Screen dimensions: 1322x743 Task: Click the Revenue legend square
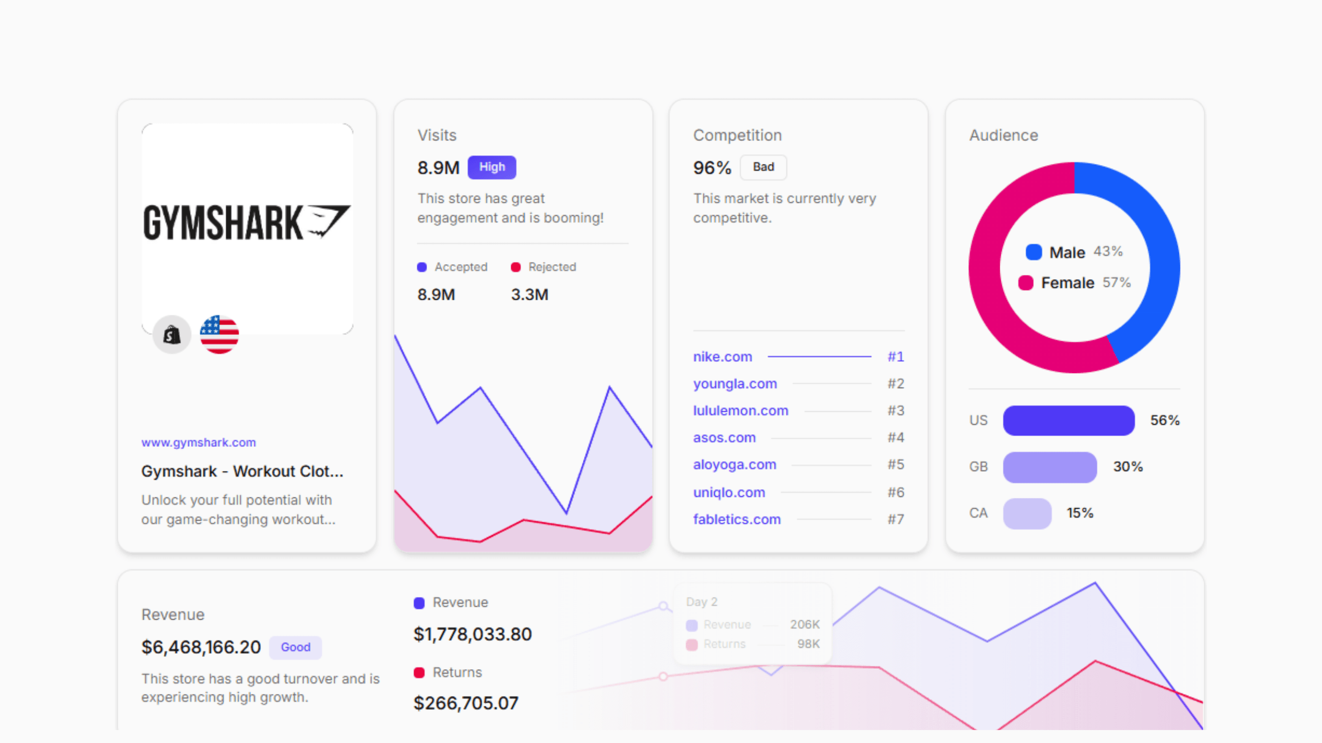coord(419,603)
